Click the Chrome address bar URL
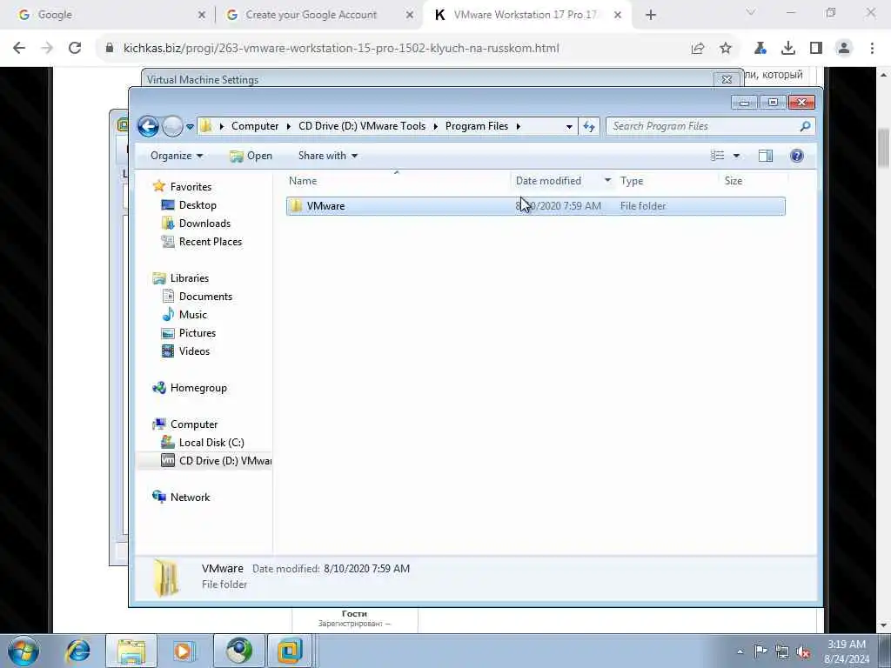This screenshot has width=891, height=668. click(341, 49)
